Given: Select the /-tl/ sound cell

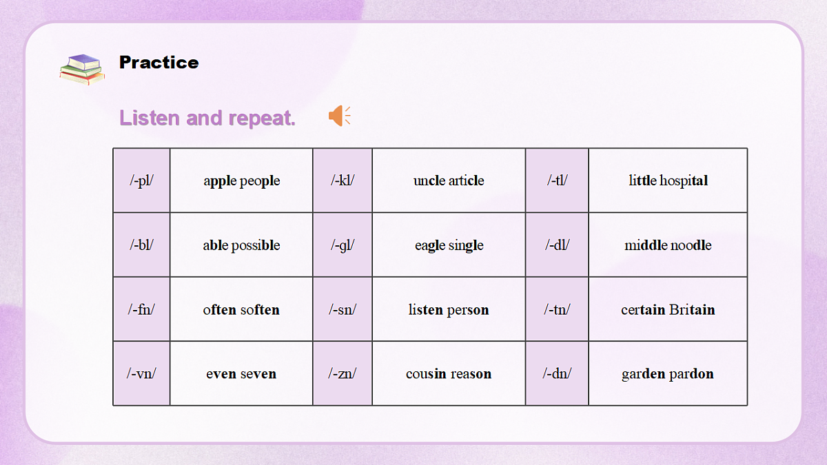Looking at the screenshot, I should coord(557,180).
